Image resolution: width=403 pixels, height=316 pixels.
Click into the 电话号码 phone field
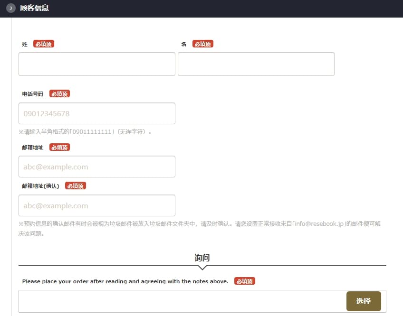(x=97, y=114)
